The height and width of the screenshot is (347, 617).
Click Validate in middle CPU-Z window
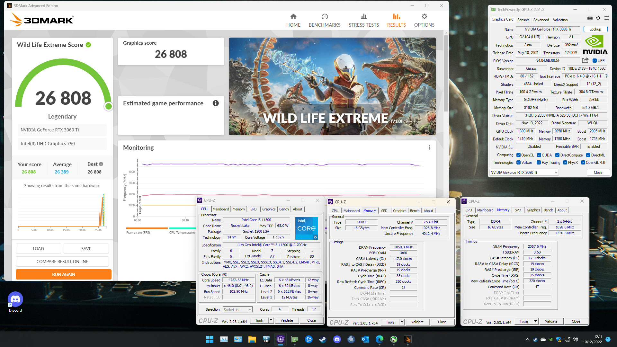click(x=417, y=322)
